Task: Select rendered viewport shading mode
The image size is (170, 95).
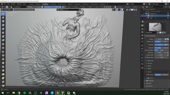Action: click(136, 10)
